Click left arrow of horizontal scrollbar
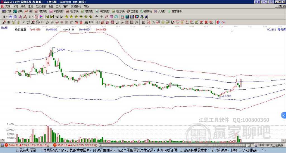Viewport: 286px width, 153px height. [x=100, y=145]
